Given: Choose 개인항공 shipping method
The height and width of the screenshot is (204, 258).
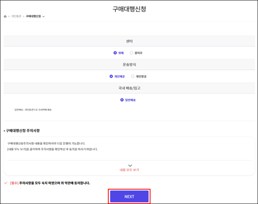Looking at the screenshot, I should 133,76.
